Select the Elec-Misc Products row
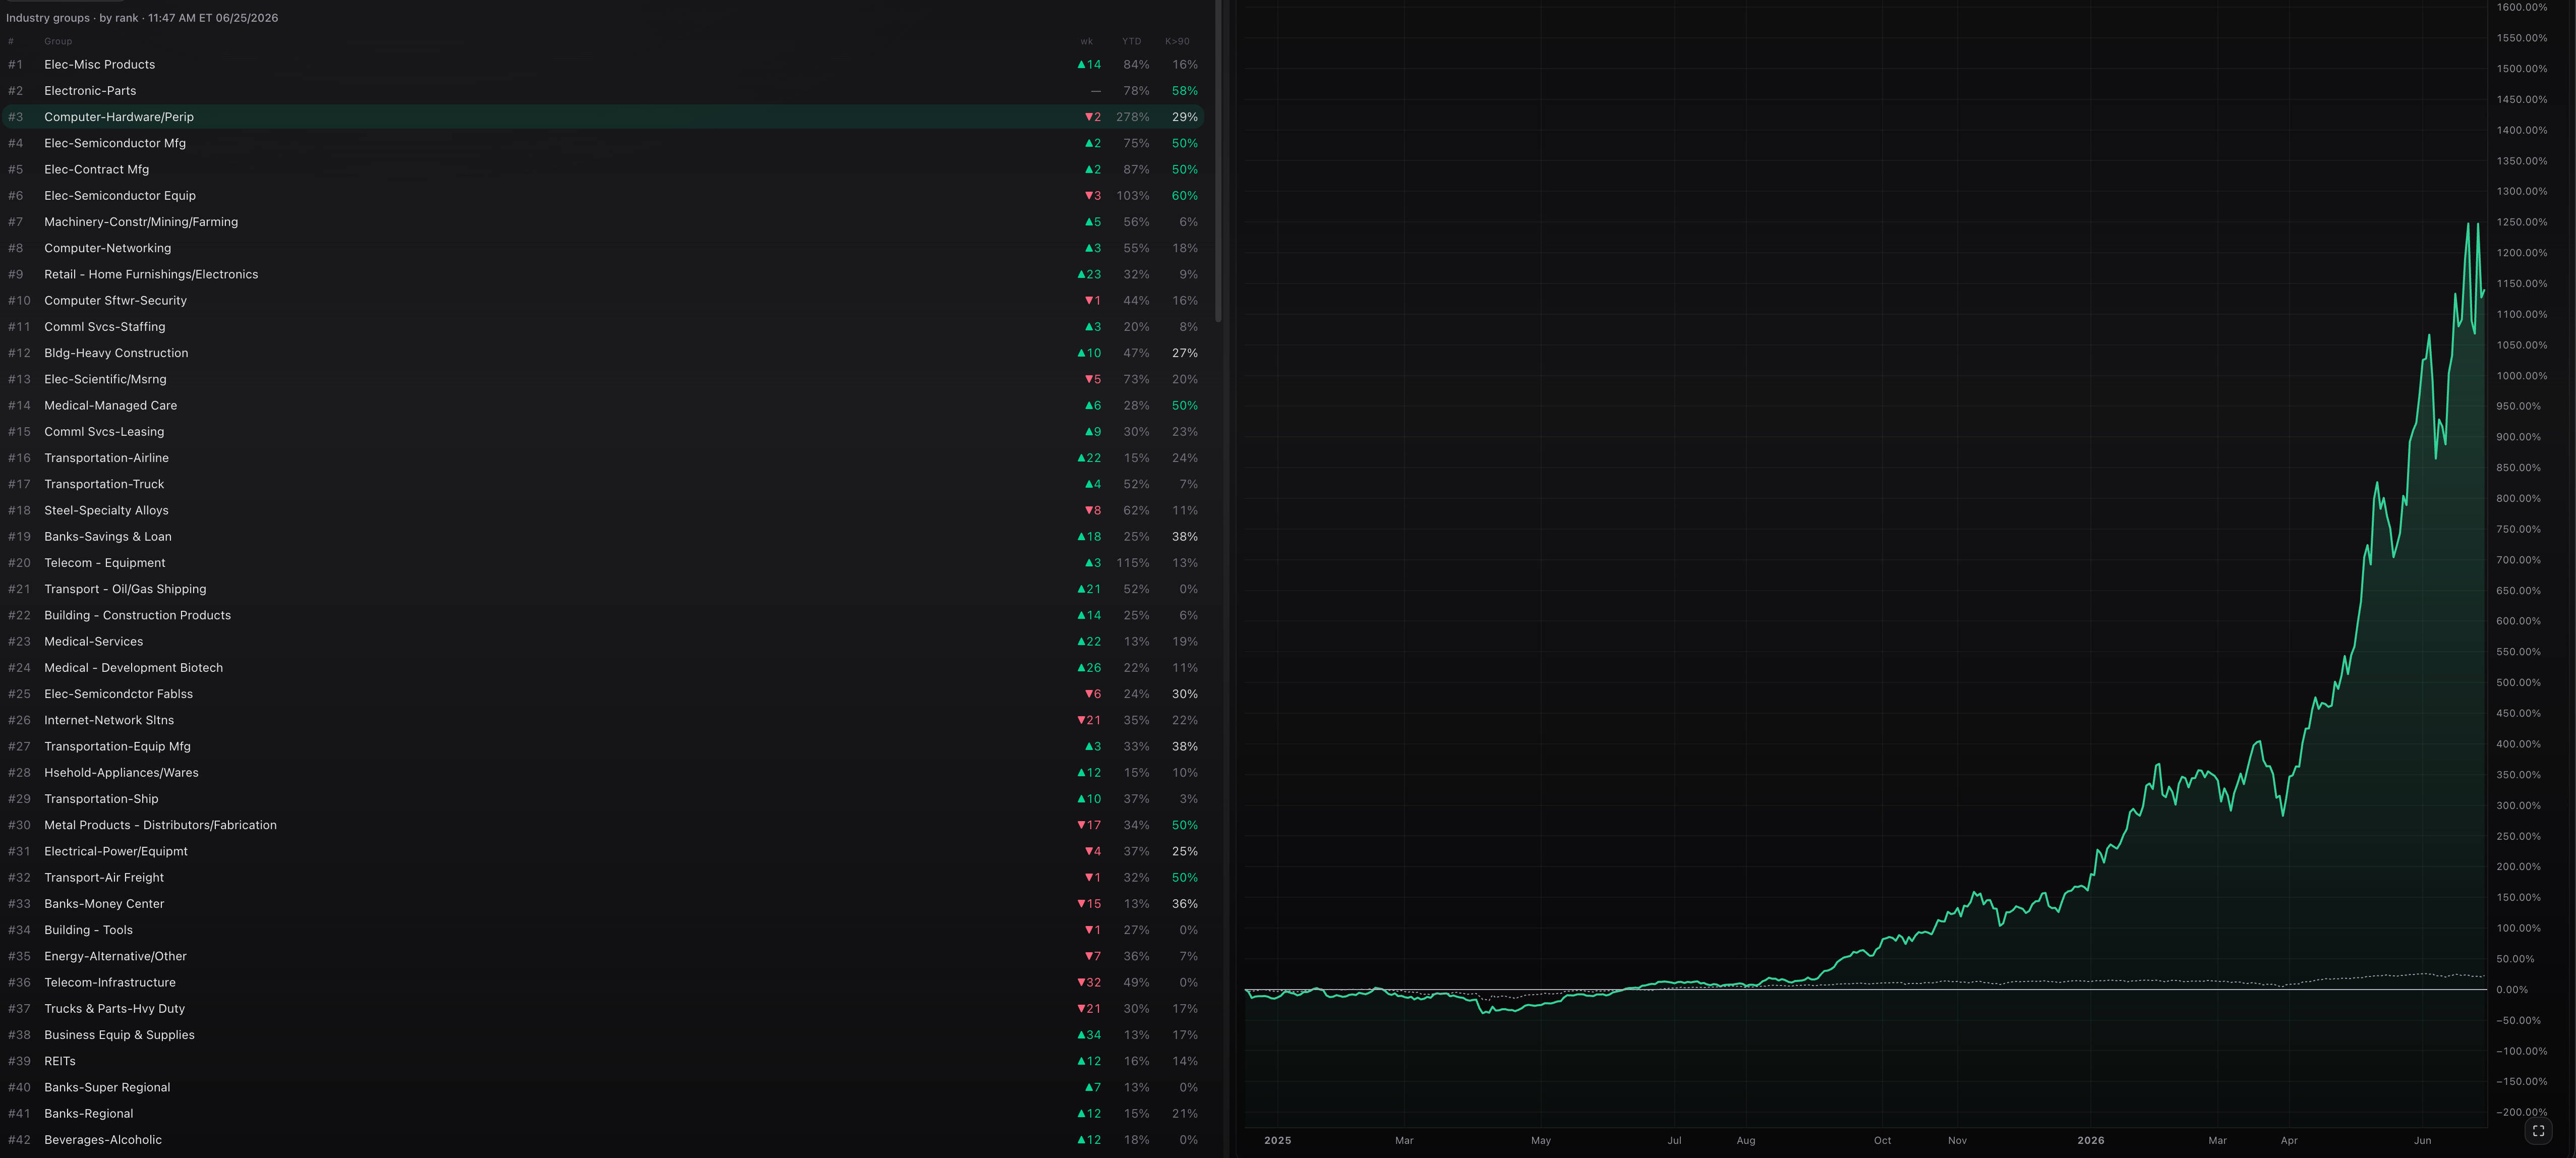2576x1158 pixels. pos(603,64)
